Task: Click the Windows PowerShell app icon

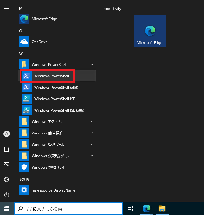Action: (x=27, y=76)
